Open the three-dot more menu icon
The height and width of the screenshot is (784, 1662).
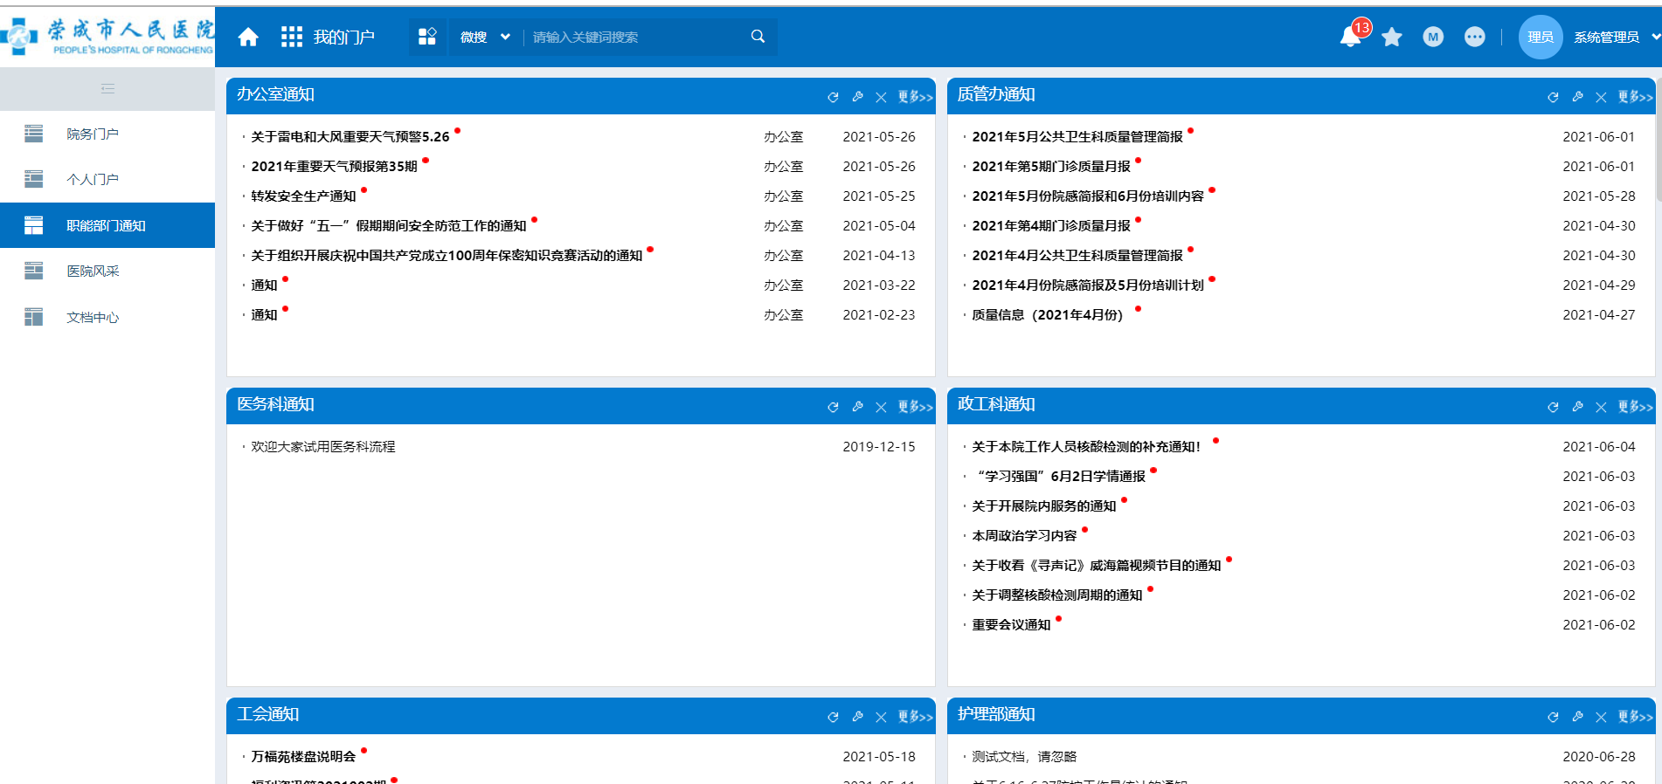tap(1475, 37)
